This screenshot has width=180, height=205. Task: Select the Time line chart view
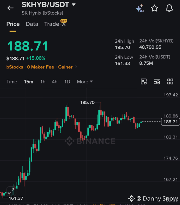tap(12, 82)
